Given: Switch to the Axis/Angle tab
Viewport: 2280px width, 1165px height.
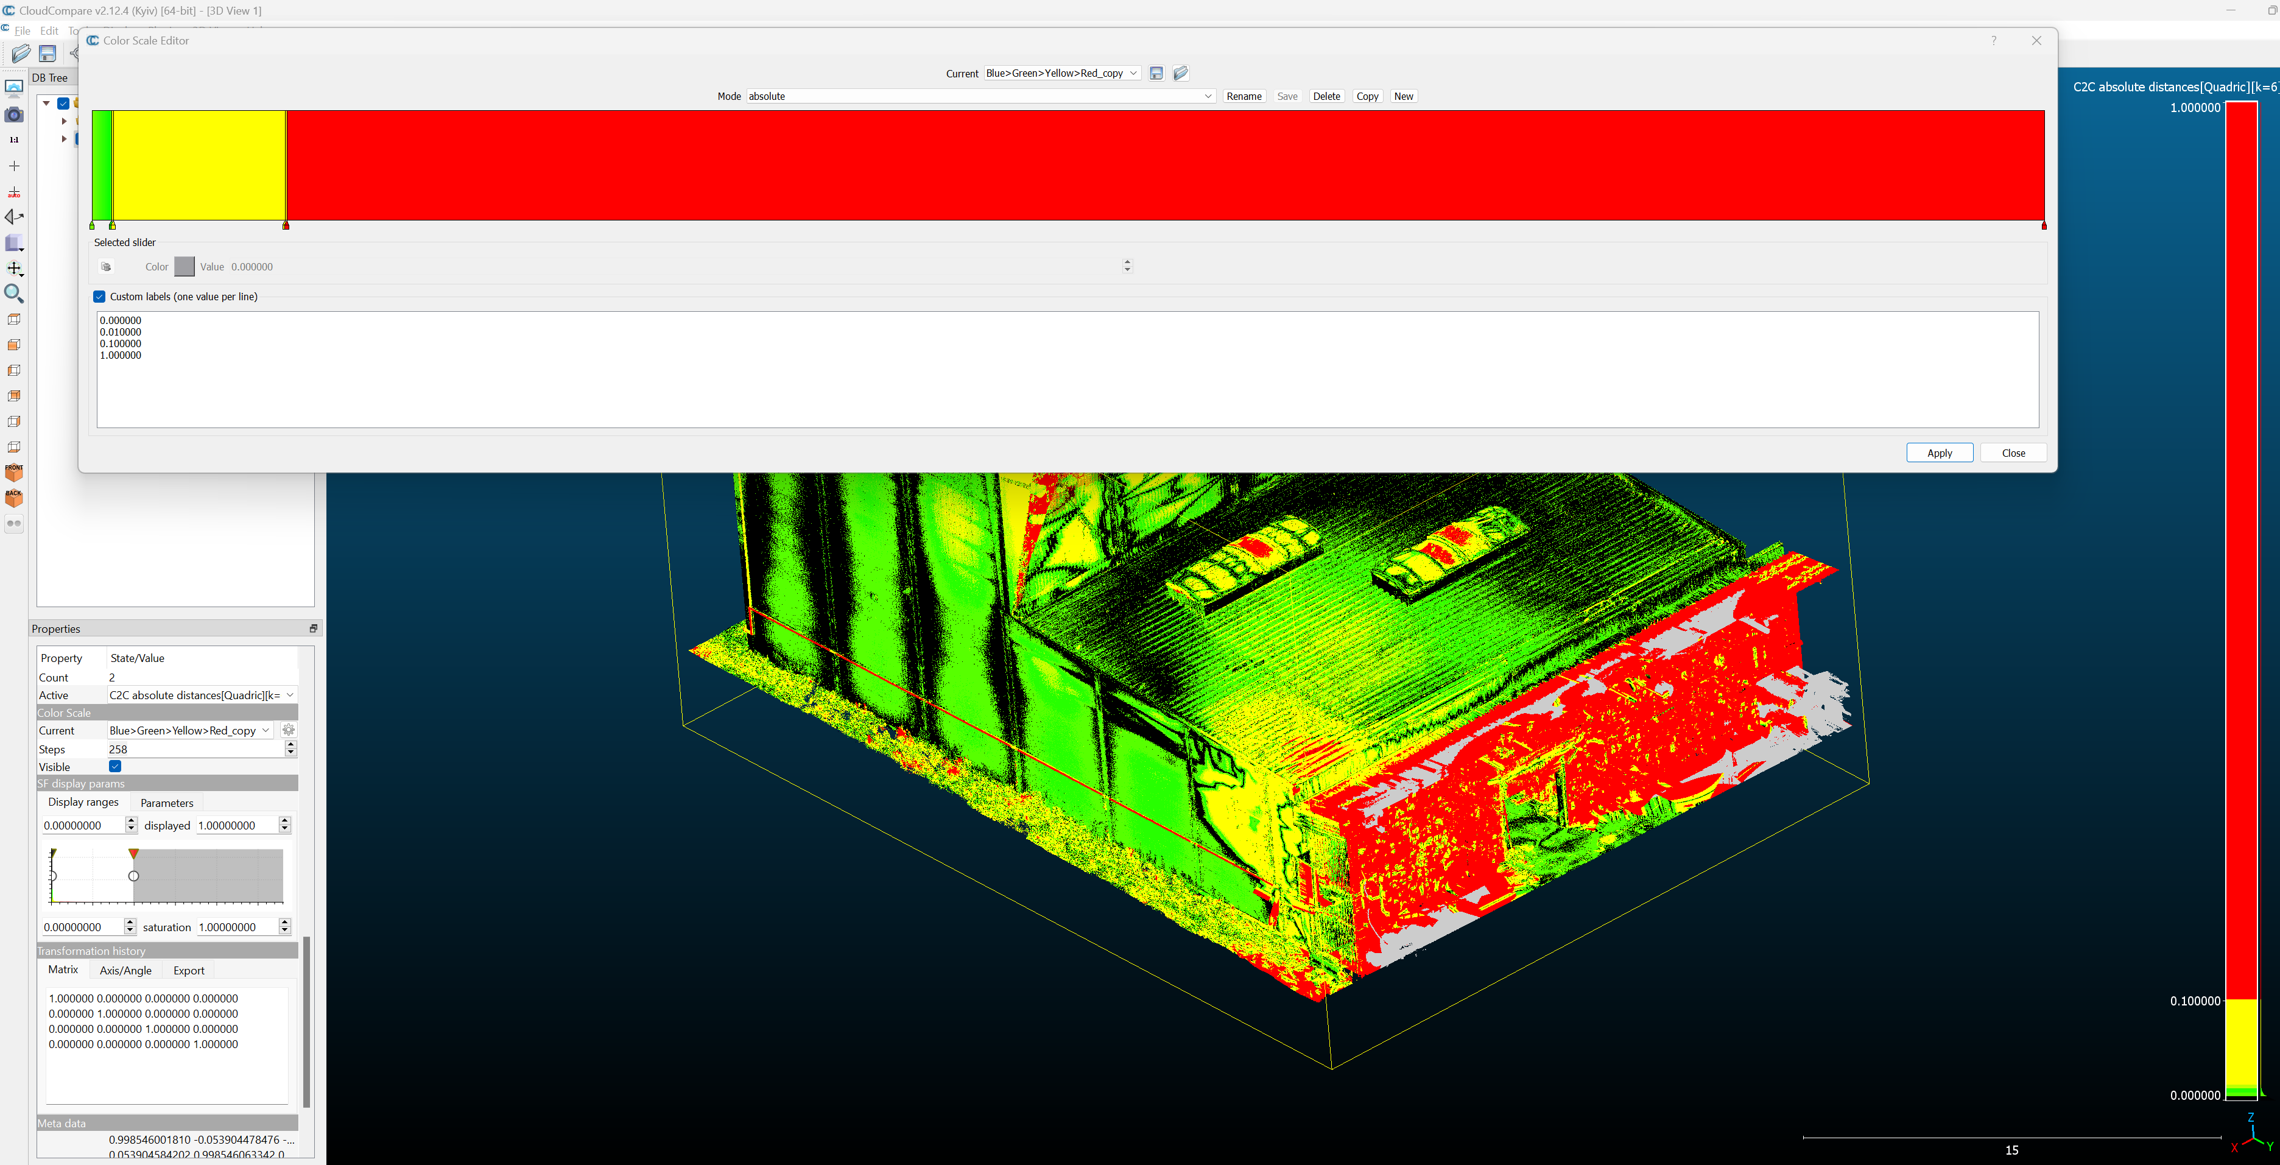Looking at the screenshot, I should pyautogui.click(x=125, y=970).
